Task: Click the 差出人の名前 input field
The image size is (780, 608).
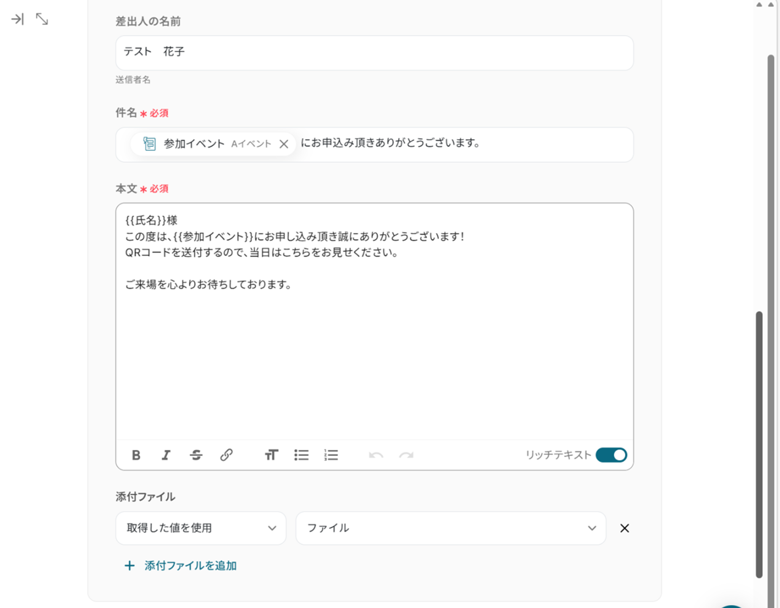Action: (374, 53)
